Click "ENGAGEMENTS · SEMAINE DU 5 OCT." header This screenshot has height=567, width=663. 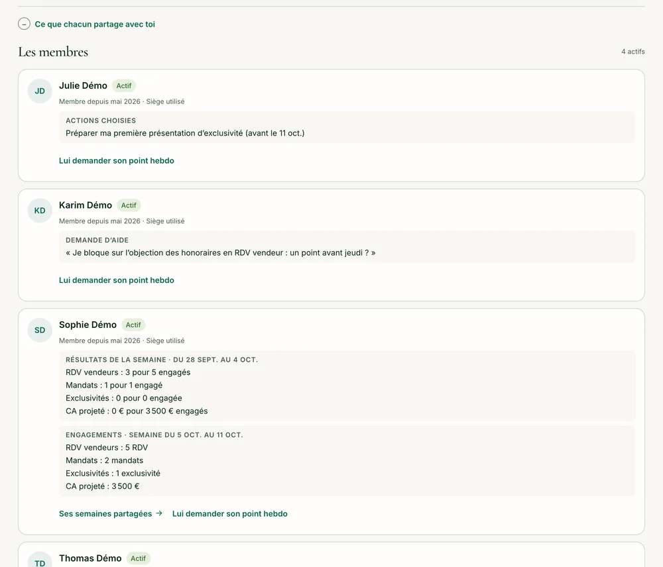(154, 435)
